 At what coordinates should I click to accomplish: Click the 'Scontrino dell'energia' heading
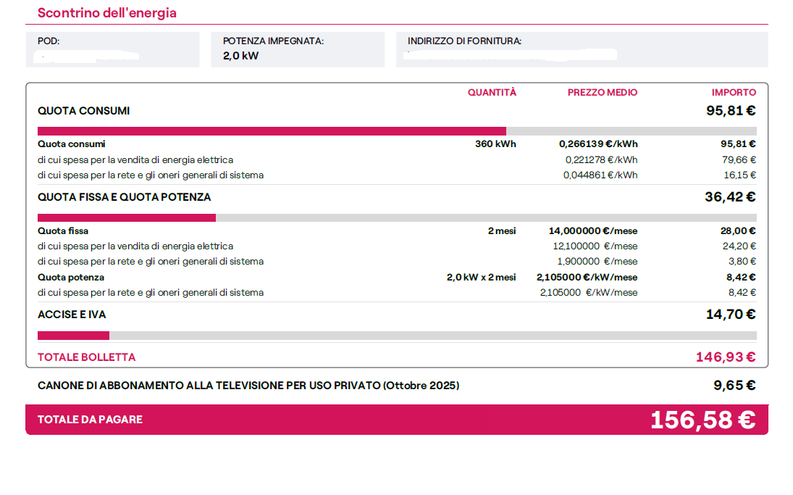point(106,12)
